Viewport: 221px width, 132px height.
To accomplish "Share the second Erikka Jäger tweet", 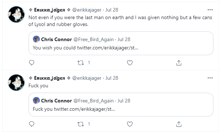I will click(179, 124).
